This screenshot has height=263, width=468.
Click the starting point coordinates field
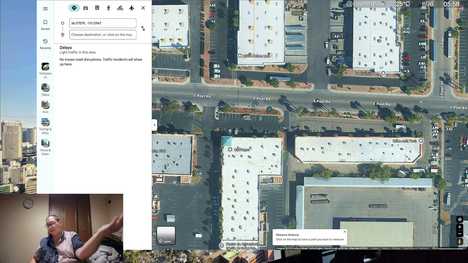103,23
